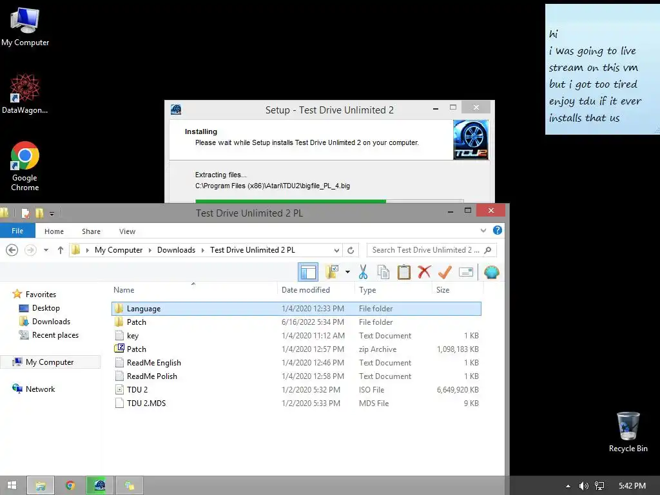Open recent locations dropdown arrow

coord(46,250)
